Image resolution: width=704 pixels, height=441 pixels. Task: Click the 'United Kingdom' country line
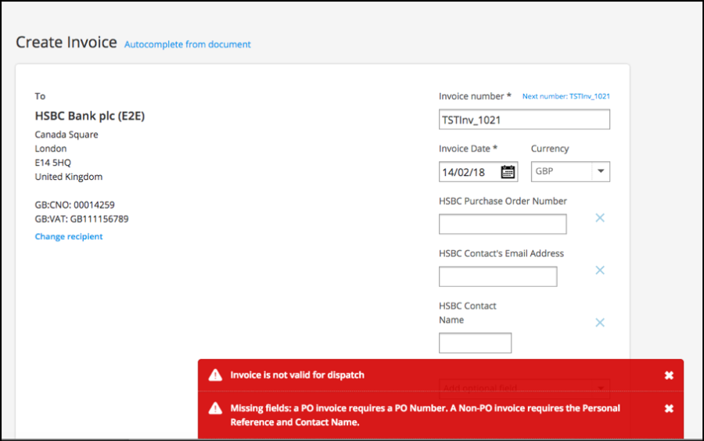point(69,177)
